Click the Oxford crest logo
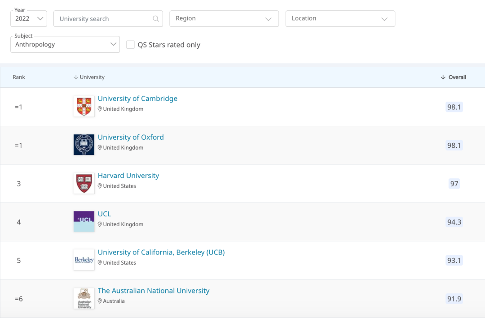The height and width of the screenshot is (318, 485). (x=84, y=145)
